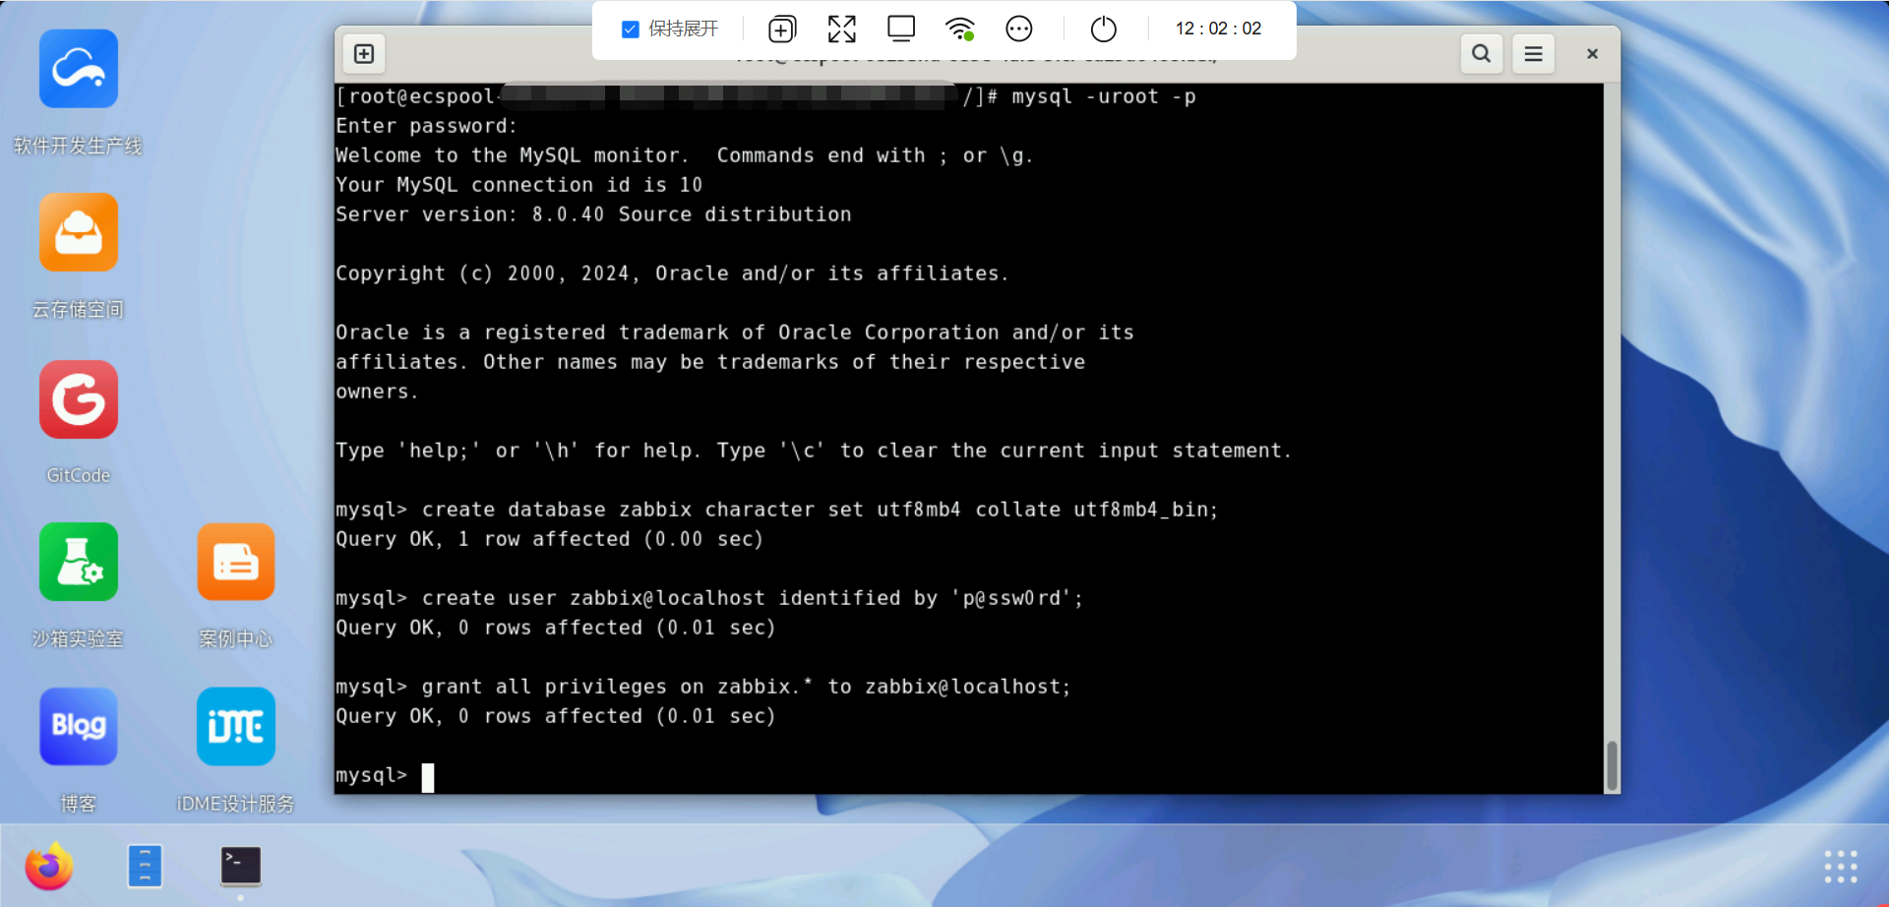Open the file manager taskbar icon
1889x907 pixels.
[x=145, y=867]
